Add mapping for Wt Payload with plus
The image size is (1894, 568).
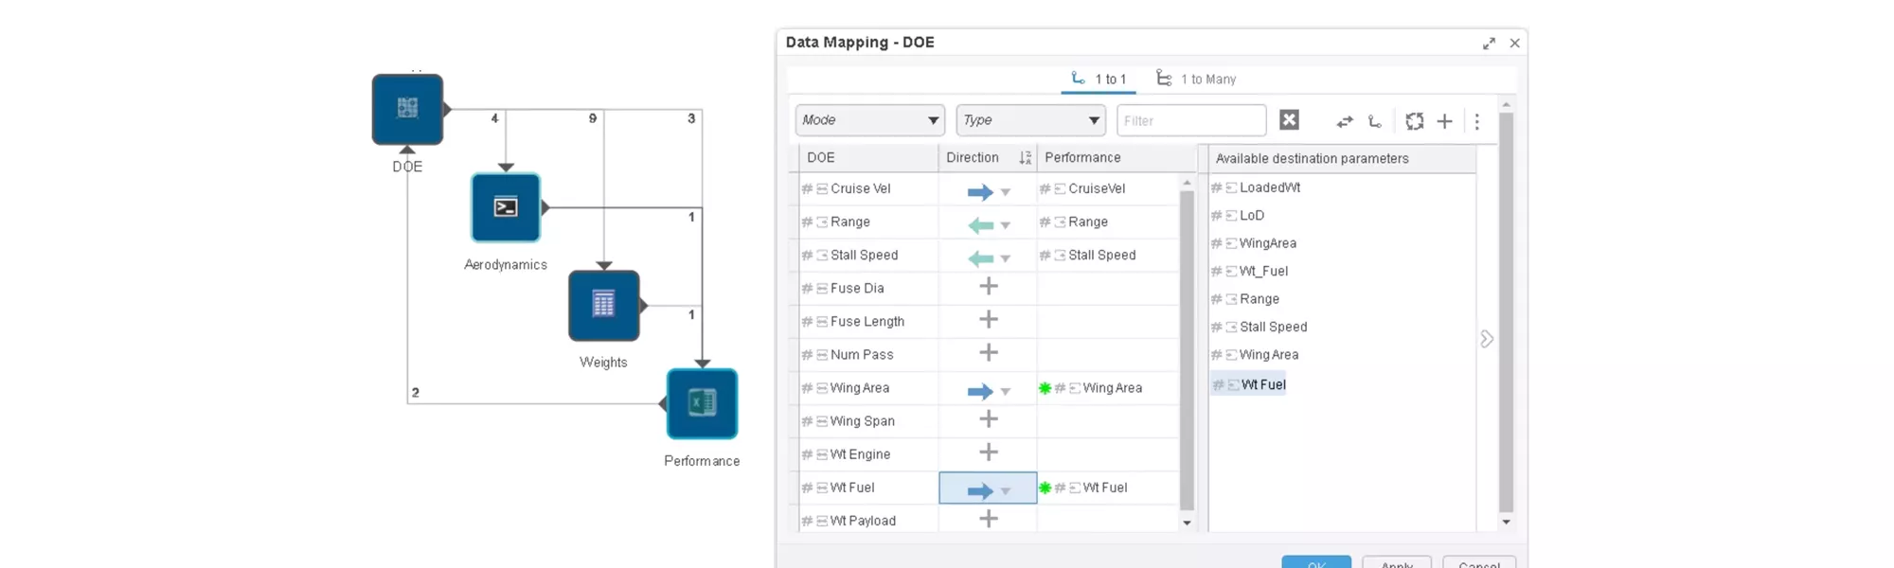pyautogui.click(x=989, y=519)
